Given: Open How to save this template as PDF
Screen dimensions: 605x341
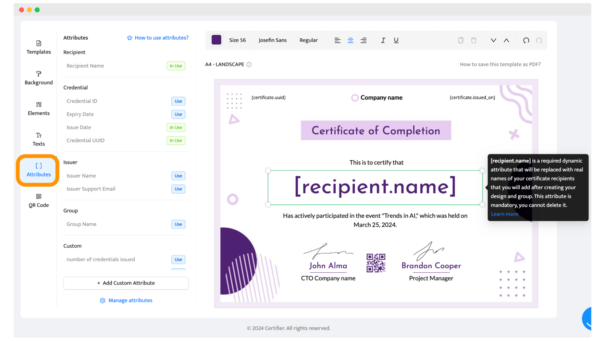Looking at the screenshot, I should click(x=500, y=64).
